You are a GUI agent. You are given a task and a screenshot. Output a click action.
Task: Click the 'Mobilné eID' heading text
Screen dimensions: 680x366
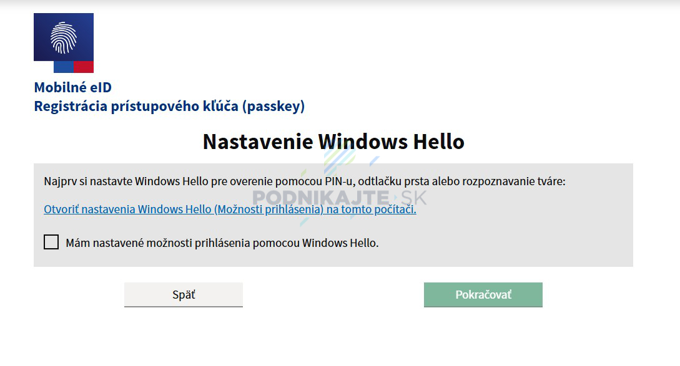pos(73,87)
